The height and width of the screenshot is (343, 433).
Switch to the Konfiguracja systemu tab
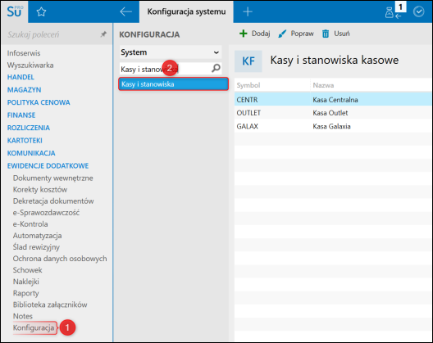pyautogui.click(x=186, y=11)
